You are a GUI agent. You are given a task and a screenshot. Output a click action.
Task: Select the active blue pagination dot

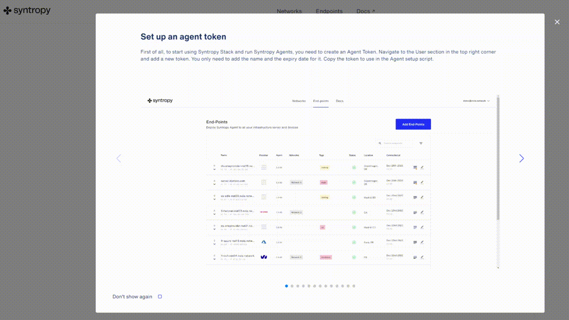point(286,286)
